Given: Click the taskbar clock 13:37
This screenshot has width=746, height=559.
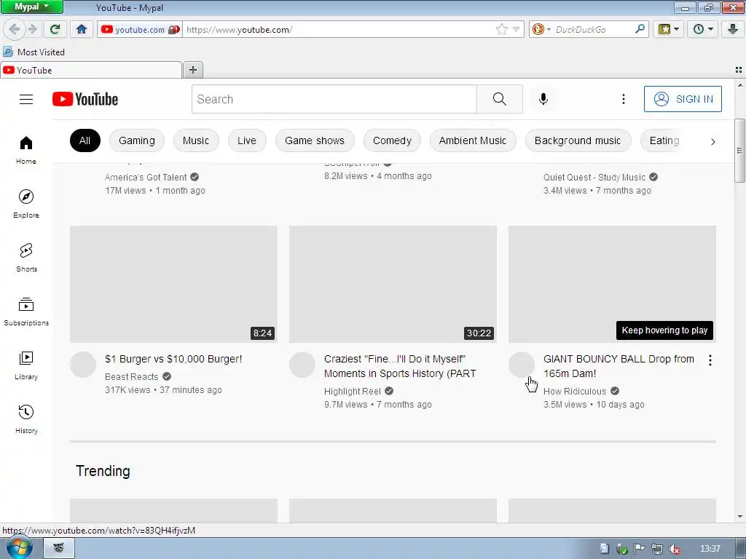Looking at the screenshot, I should click(710, 549).
